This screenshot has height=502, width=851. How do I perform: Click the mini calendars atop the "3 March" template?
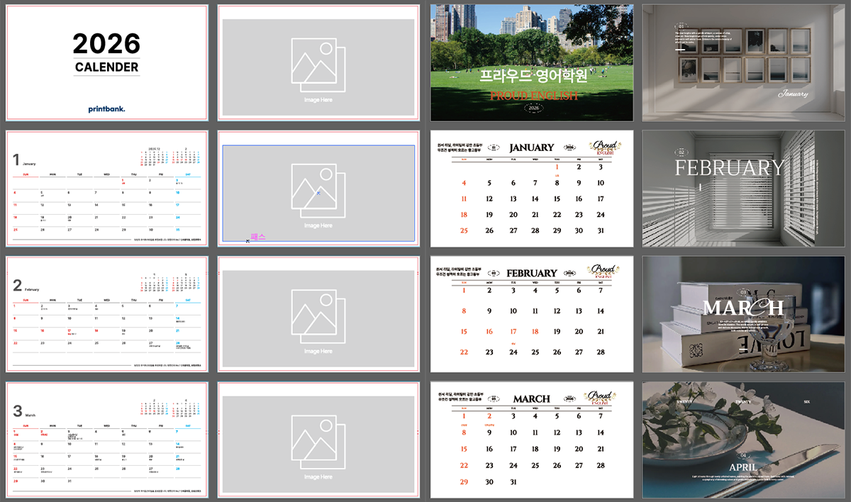tap(171, 408)
